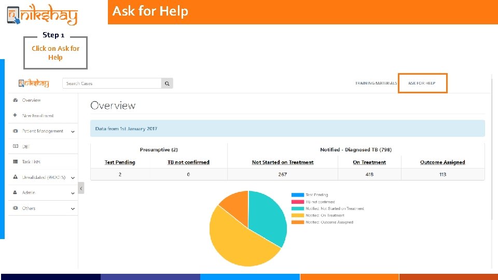Click the TB not confirmed value 0
The height and width of the screenshot is (280, 498).
click(x=188, y=174)
